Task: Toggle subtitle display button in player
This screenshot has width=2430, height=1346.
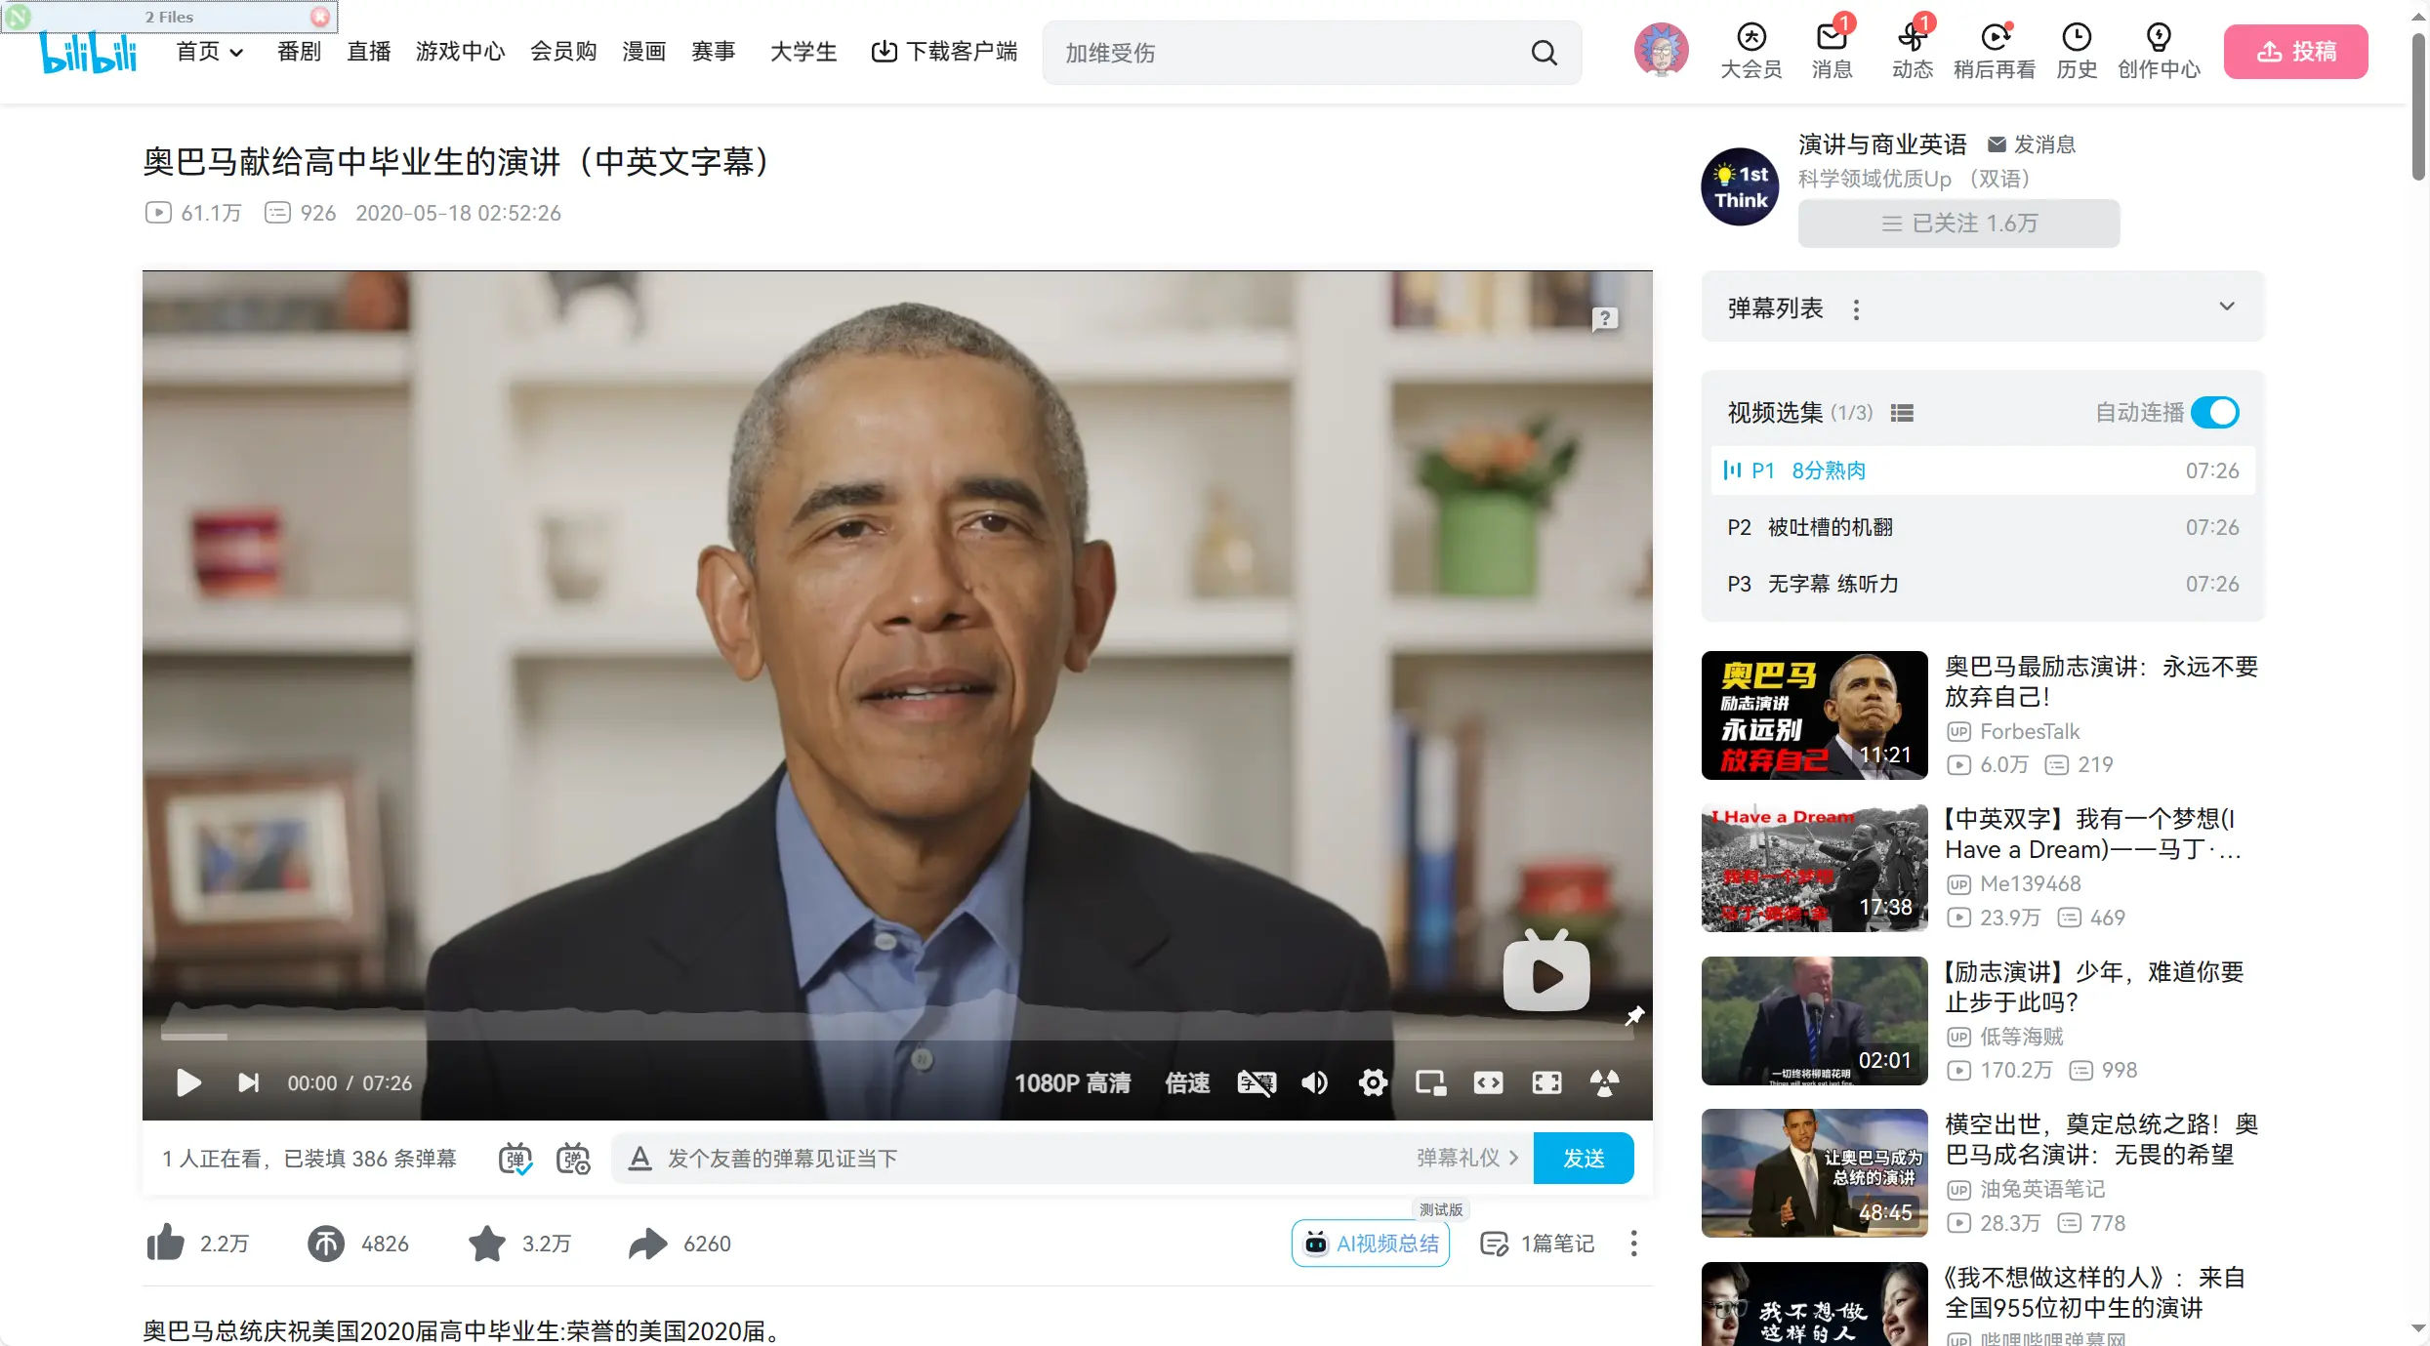Action: [1256, 1082]
